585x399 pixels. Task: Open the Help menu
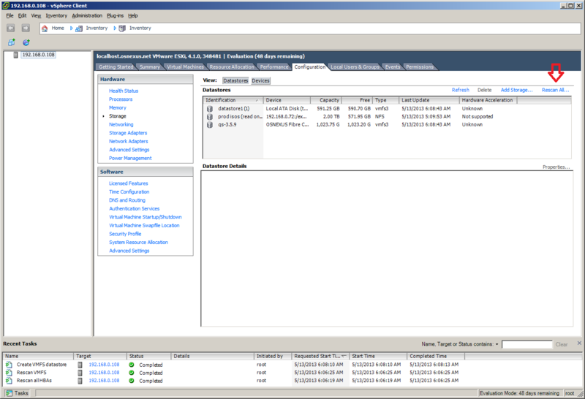[133, 15]
